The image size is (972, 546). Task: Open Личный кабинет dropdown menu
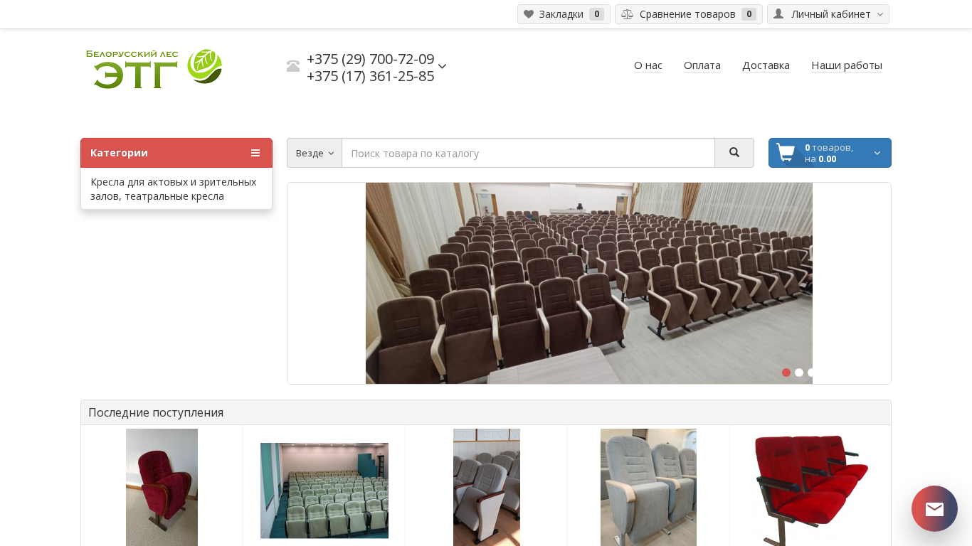tap(828, 14)
